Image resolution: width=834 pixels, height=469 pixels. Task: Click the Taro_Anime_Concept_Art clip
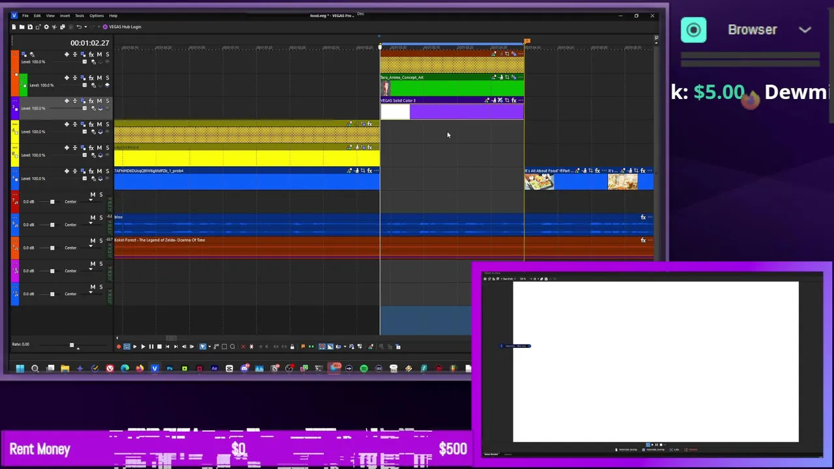pos(452,86)
